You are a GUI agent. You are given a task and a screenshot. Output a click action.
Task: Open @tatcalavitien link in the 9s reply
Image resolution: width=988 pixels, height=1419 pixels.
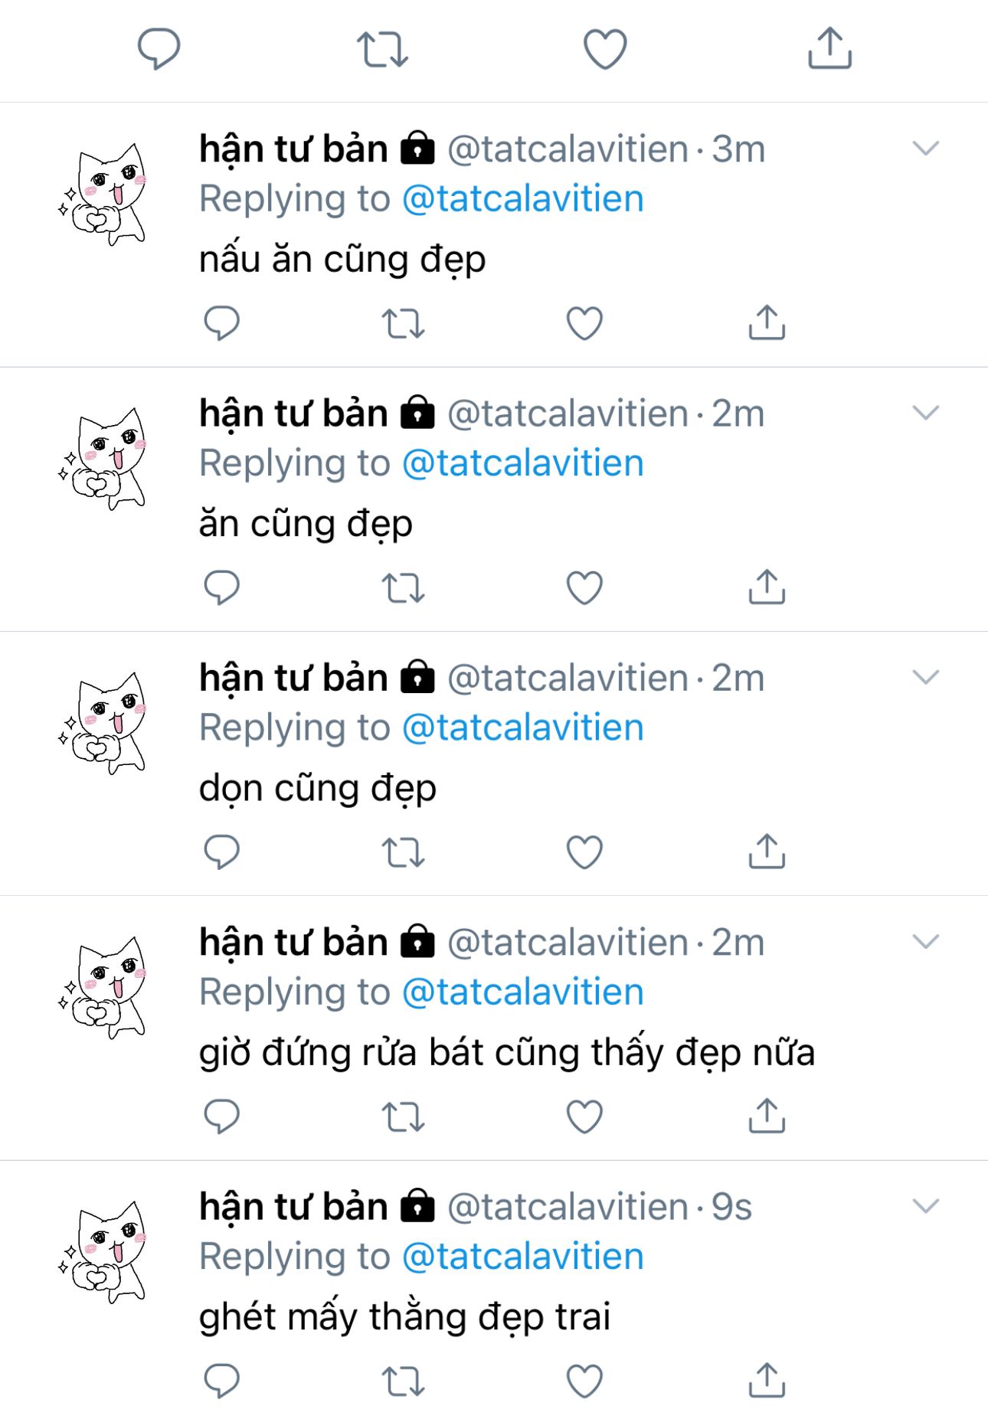[522, 1257]
